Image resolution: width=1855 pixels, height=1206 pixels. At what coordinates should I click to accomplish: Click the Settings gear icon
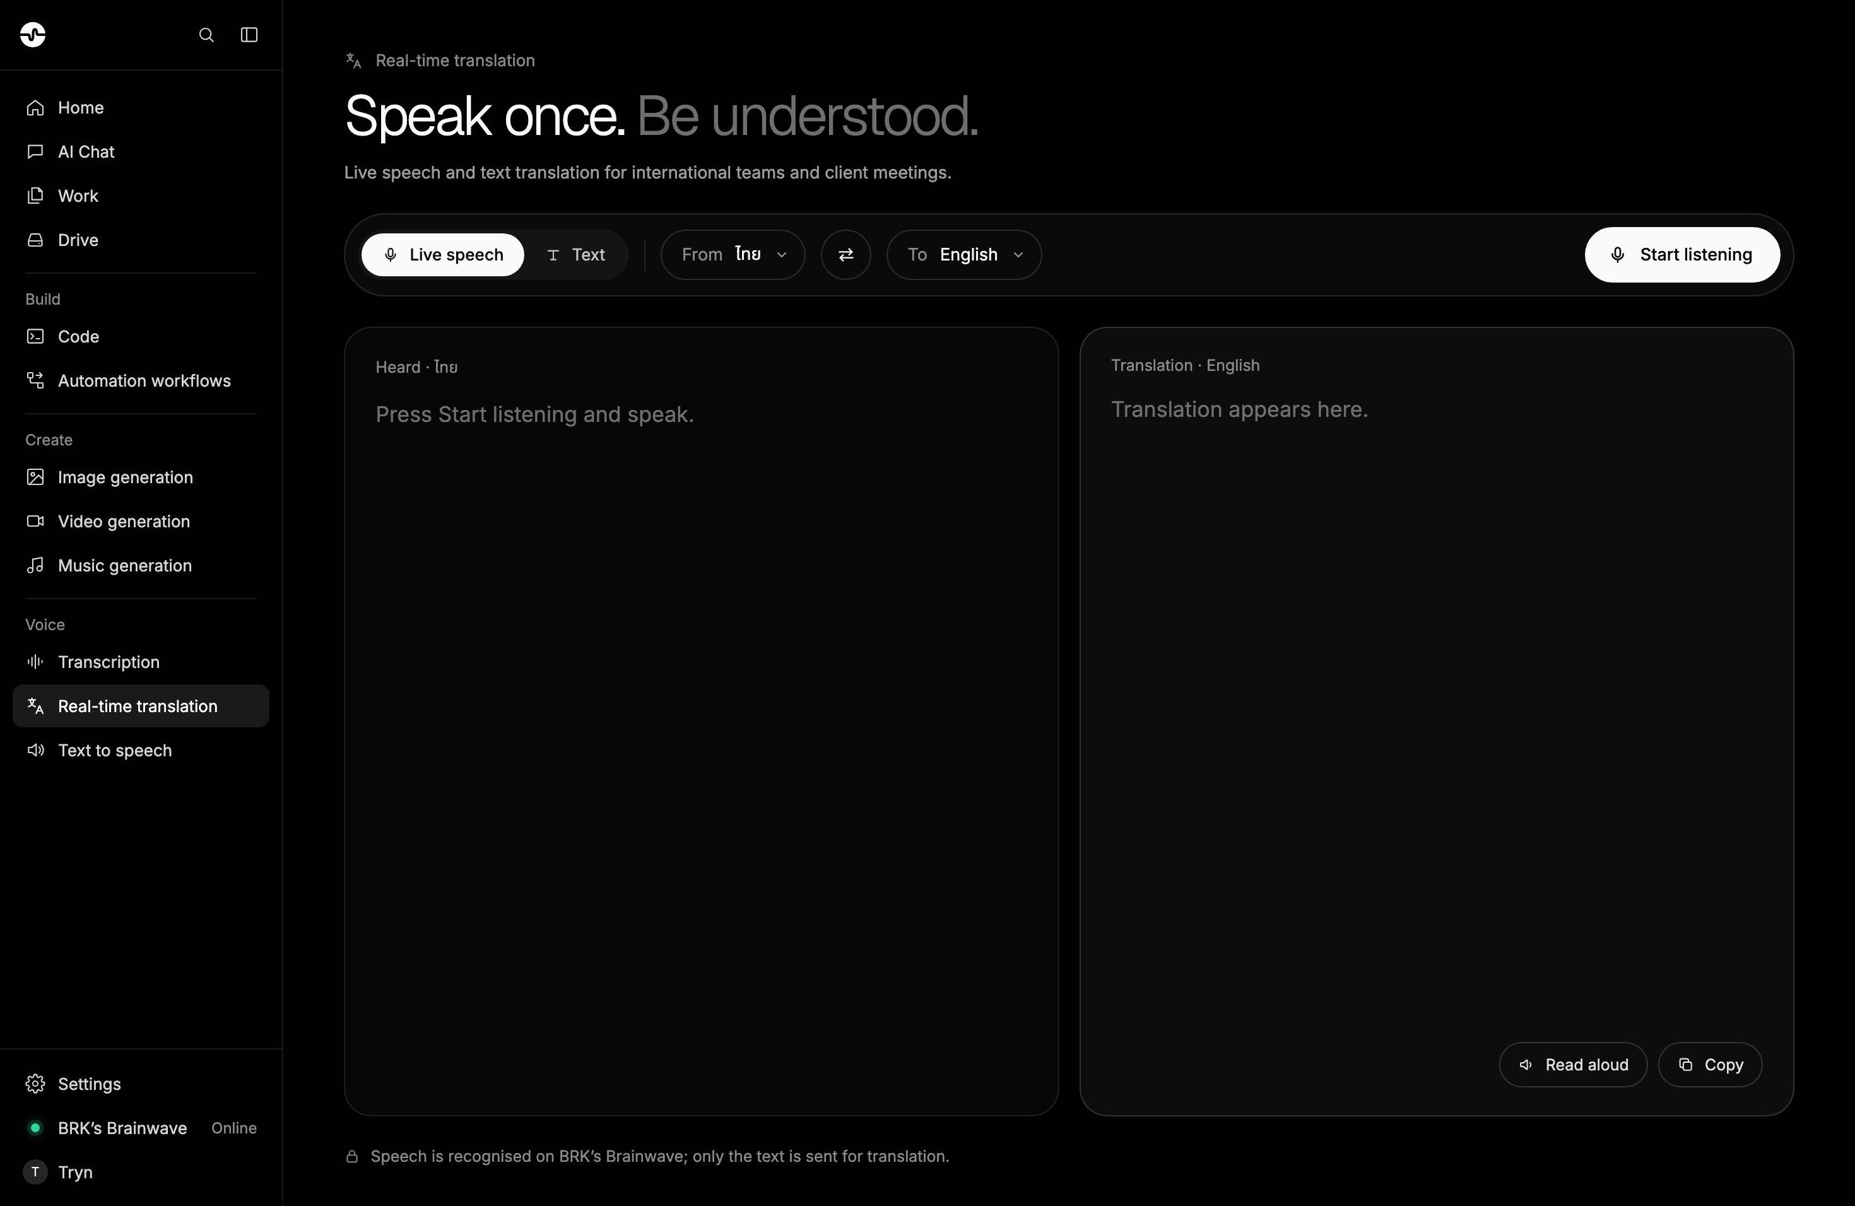(35, 1084)
